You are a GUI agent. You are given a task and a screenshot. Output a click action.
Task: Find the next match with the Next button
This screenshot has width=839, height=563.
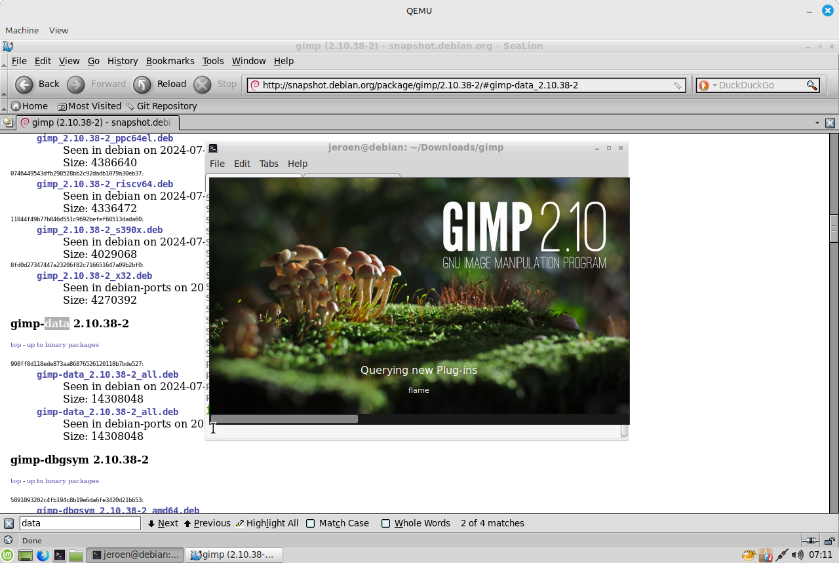(163, 523)
